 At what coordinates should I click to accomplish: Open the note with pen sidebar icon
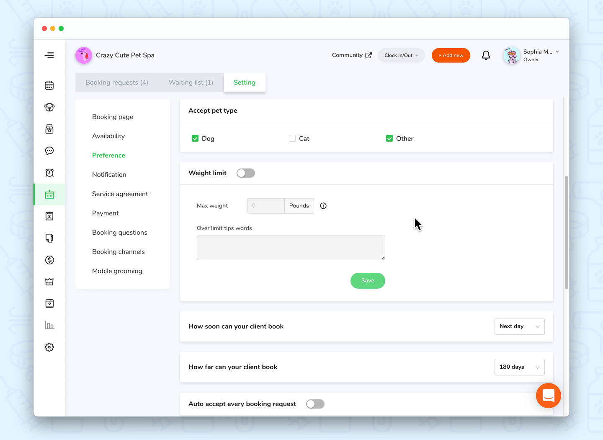49,238
